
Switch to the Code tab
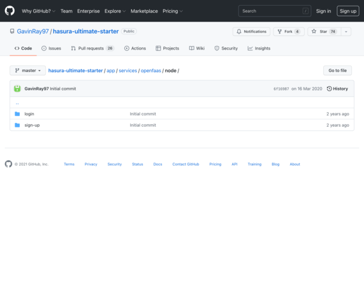(x=23, y=48)
